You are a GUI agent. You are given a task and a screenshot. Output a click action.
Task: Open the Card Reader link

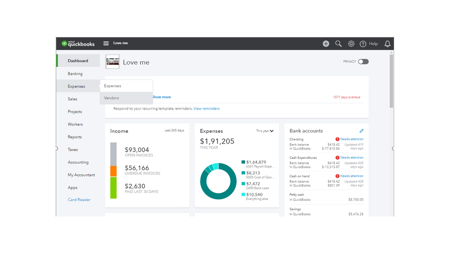coord(79,199)
